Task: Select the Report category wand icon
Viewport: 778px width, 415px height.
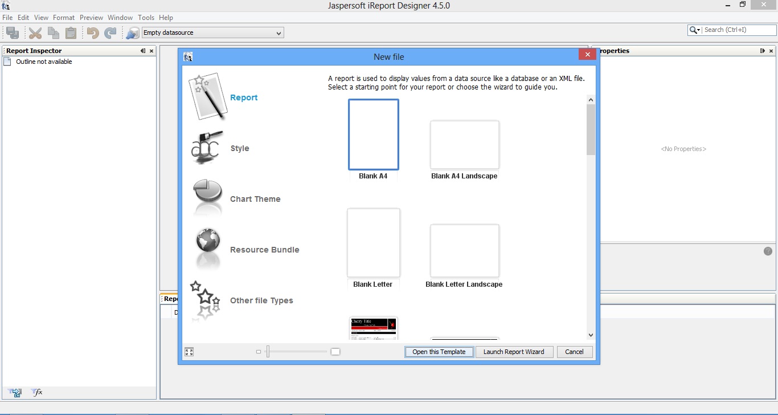Action: (x=207, y=95)
